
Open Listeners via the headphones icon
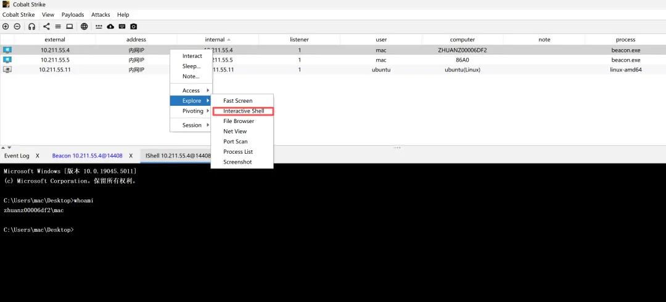(x=31, y=26)
